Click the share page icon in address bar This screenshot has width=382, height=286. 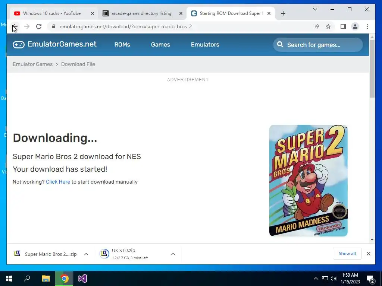pyautogui.click(x=316, y=26)
